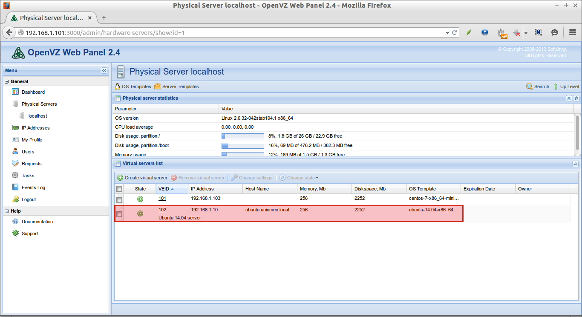Check the box for server 102
582x317 pixels.
pyautogui.click(x=119, y=214)
